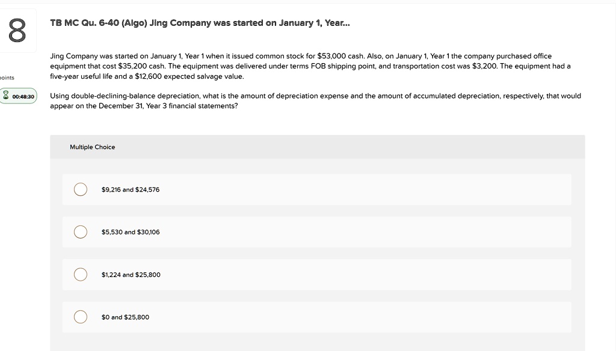Click the '$1,224 and $25,800' answer text
616x351 pixels.
(x=131, y=275)
